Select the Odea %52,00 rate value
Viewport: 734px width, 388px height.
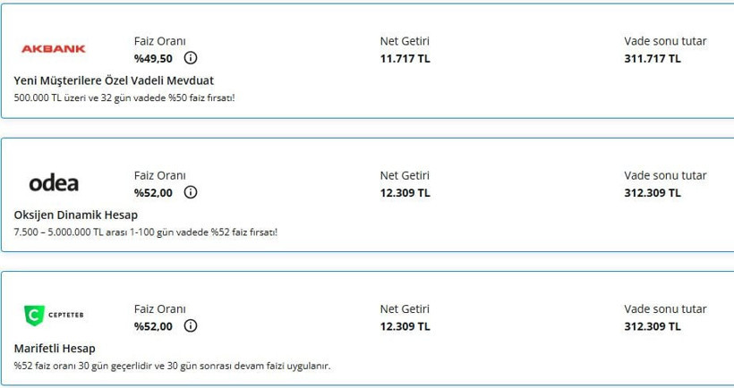coord(153,192)
